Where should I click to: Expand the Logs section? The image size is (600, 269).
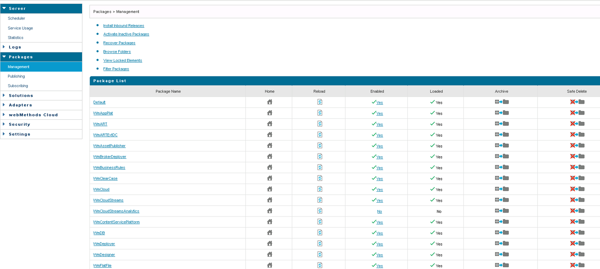[x=41, y=47]
